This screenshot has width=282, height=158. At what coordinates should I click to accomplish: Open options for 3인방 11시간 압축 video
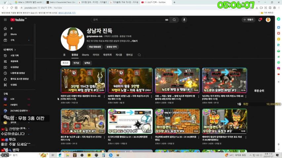pyautogui.click(x=104, y=96)
